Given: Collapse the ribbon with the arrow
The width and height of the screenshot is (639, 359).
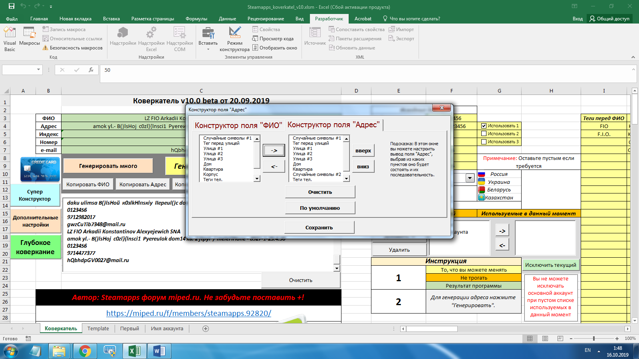Looking at the screenshot, I should 633,57.
